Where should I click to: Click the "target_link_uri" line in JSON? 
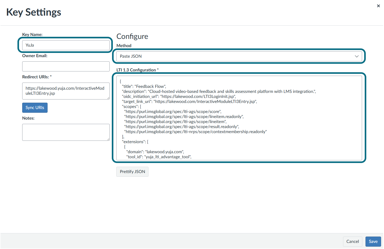(189, 102)
